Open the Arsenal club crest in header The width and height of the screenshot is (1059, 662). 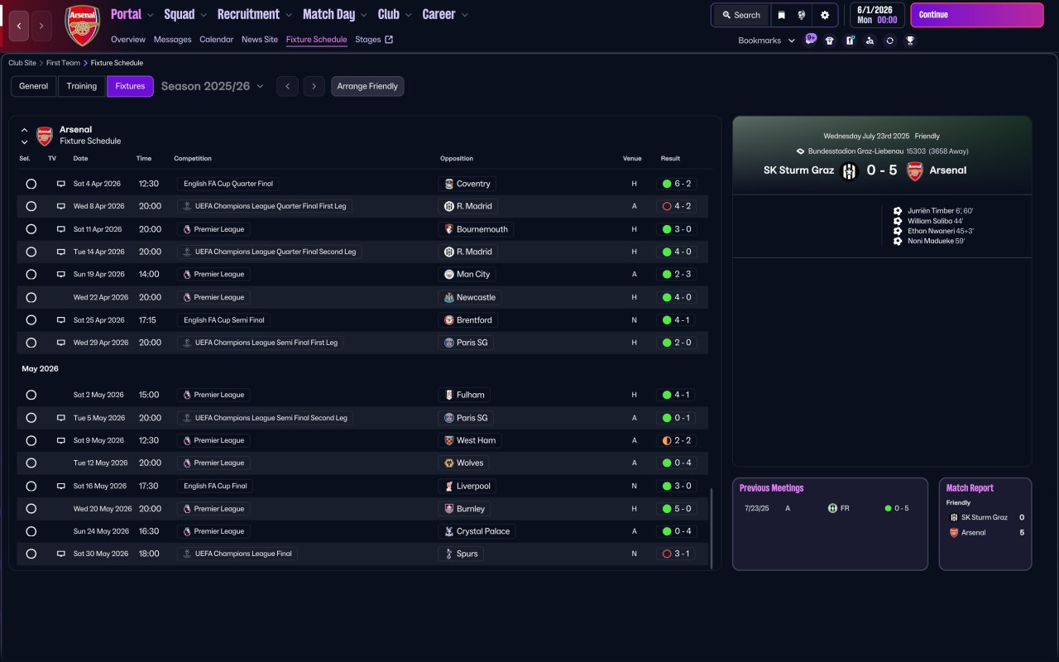[x=83, y=26]
